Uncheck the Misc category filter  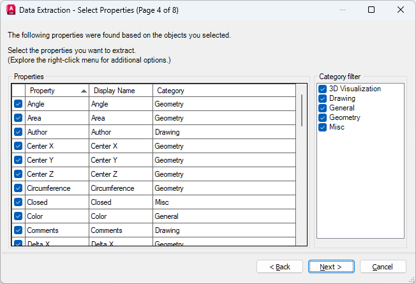point(323,127)
